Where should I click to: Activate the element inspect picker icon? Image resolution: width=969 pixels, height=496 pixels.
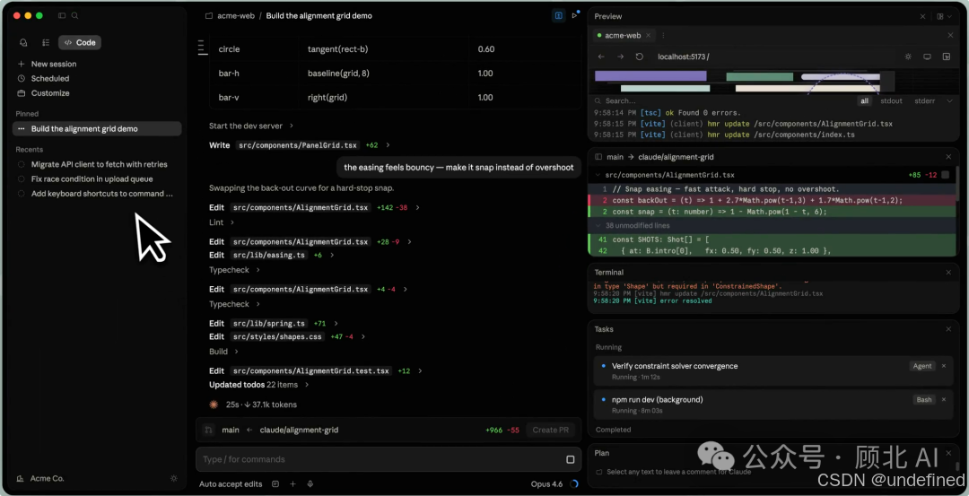pos(947,57)
